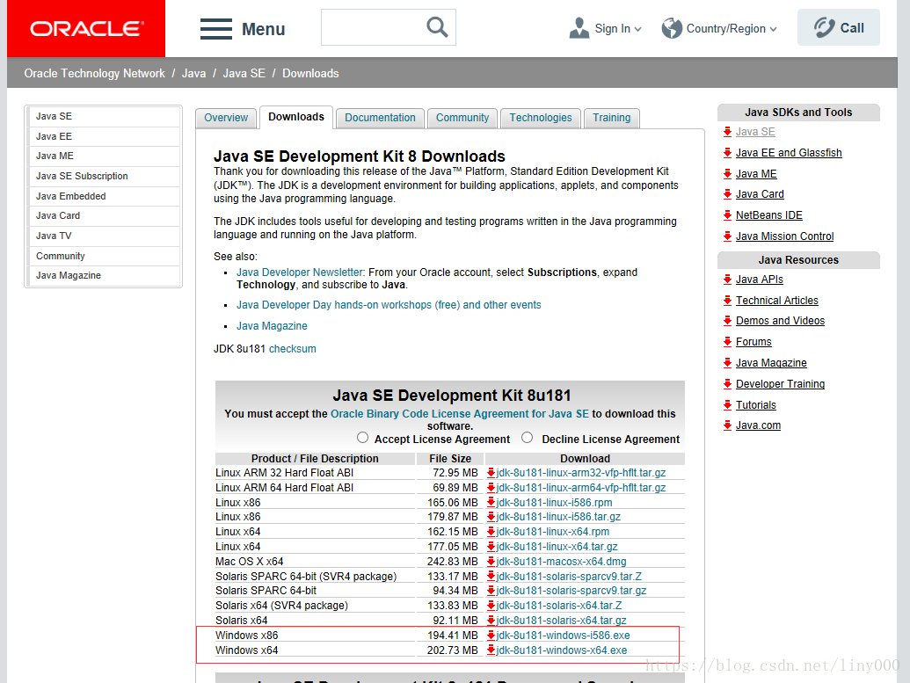
Task: Open the hamburger Menu icon
Action: pyautogui.click(x=216, y=29)
